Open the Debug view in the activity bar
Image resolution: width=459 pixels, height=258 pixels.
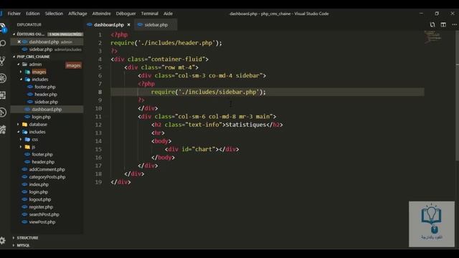[x=3, y=78]
